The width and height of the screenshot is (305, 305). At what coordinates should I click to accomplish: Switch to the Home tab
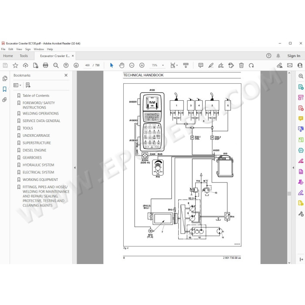[8, 56]
